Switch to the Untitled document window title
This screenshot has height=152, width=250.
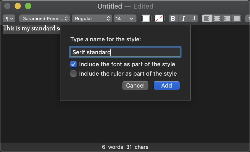(x=110, y=6)
